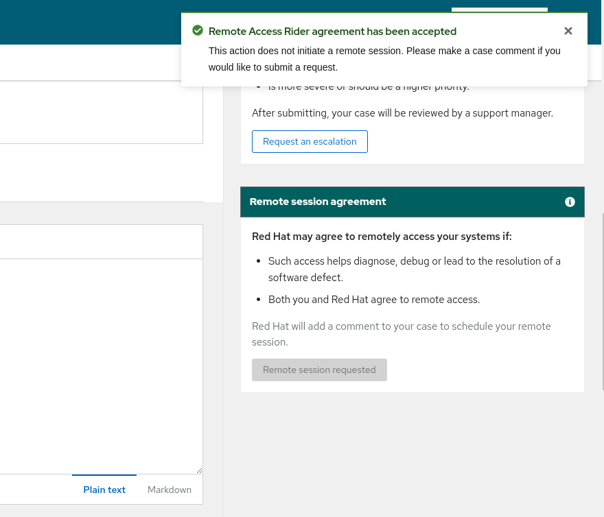This screenshot has height=517, width=604.
Task: Click the teal navigation header bar
Action: [103, 22]
